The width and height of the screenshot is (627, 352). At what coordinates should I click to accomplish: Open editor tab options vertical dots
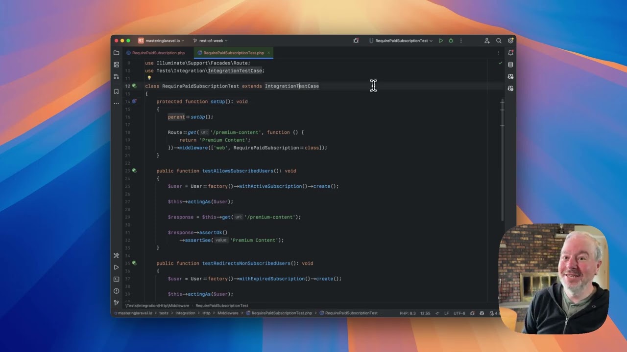499,53
